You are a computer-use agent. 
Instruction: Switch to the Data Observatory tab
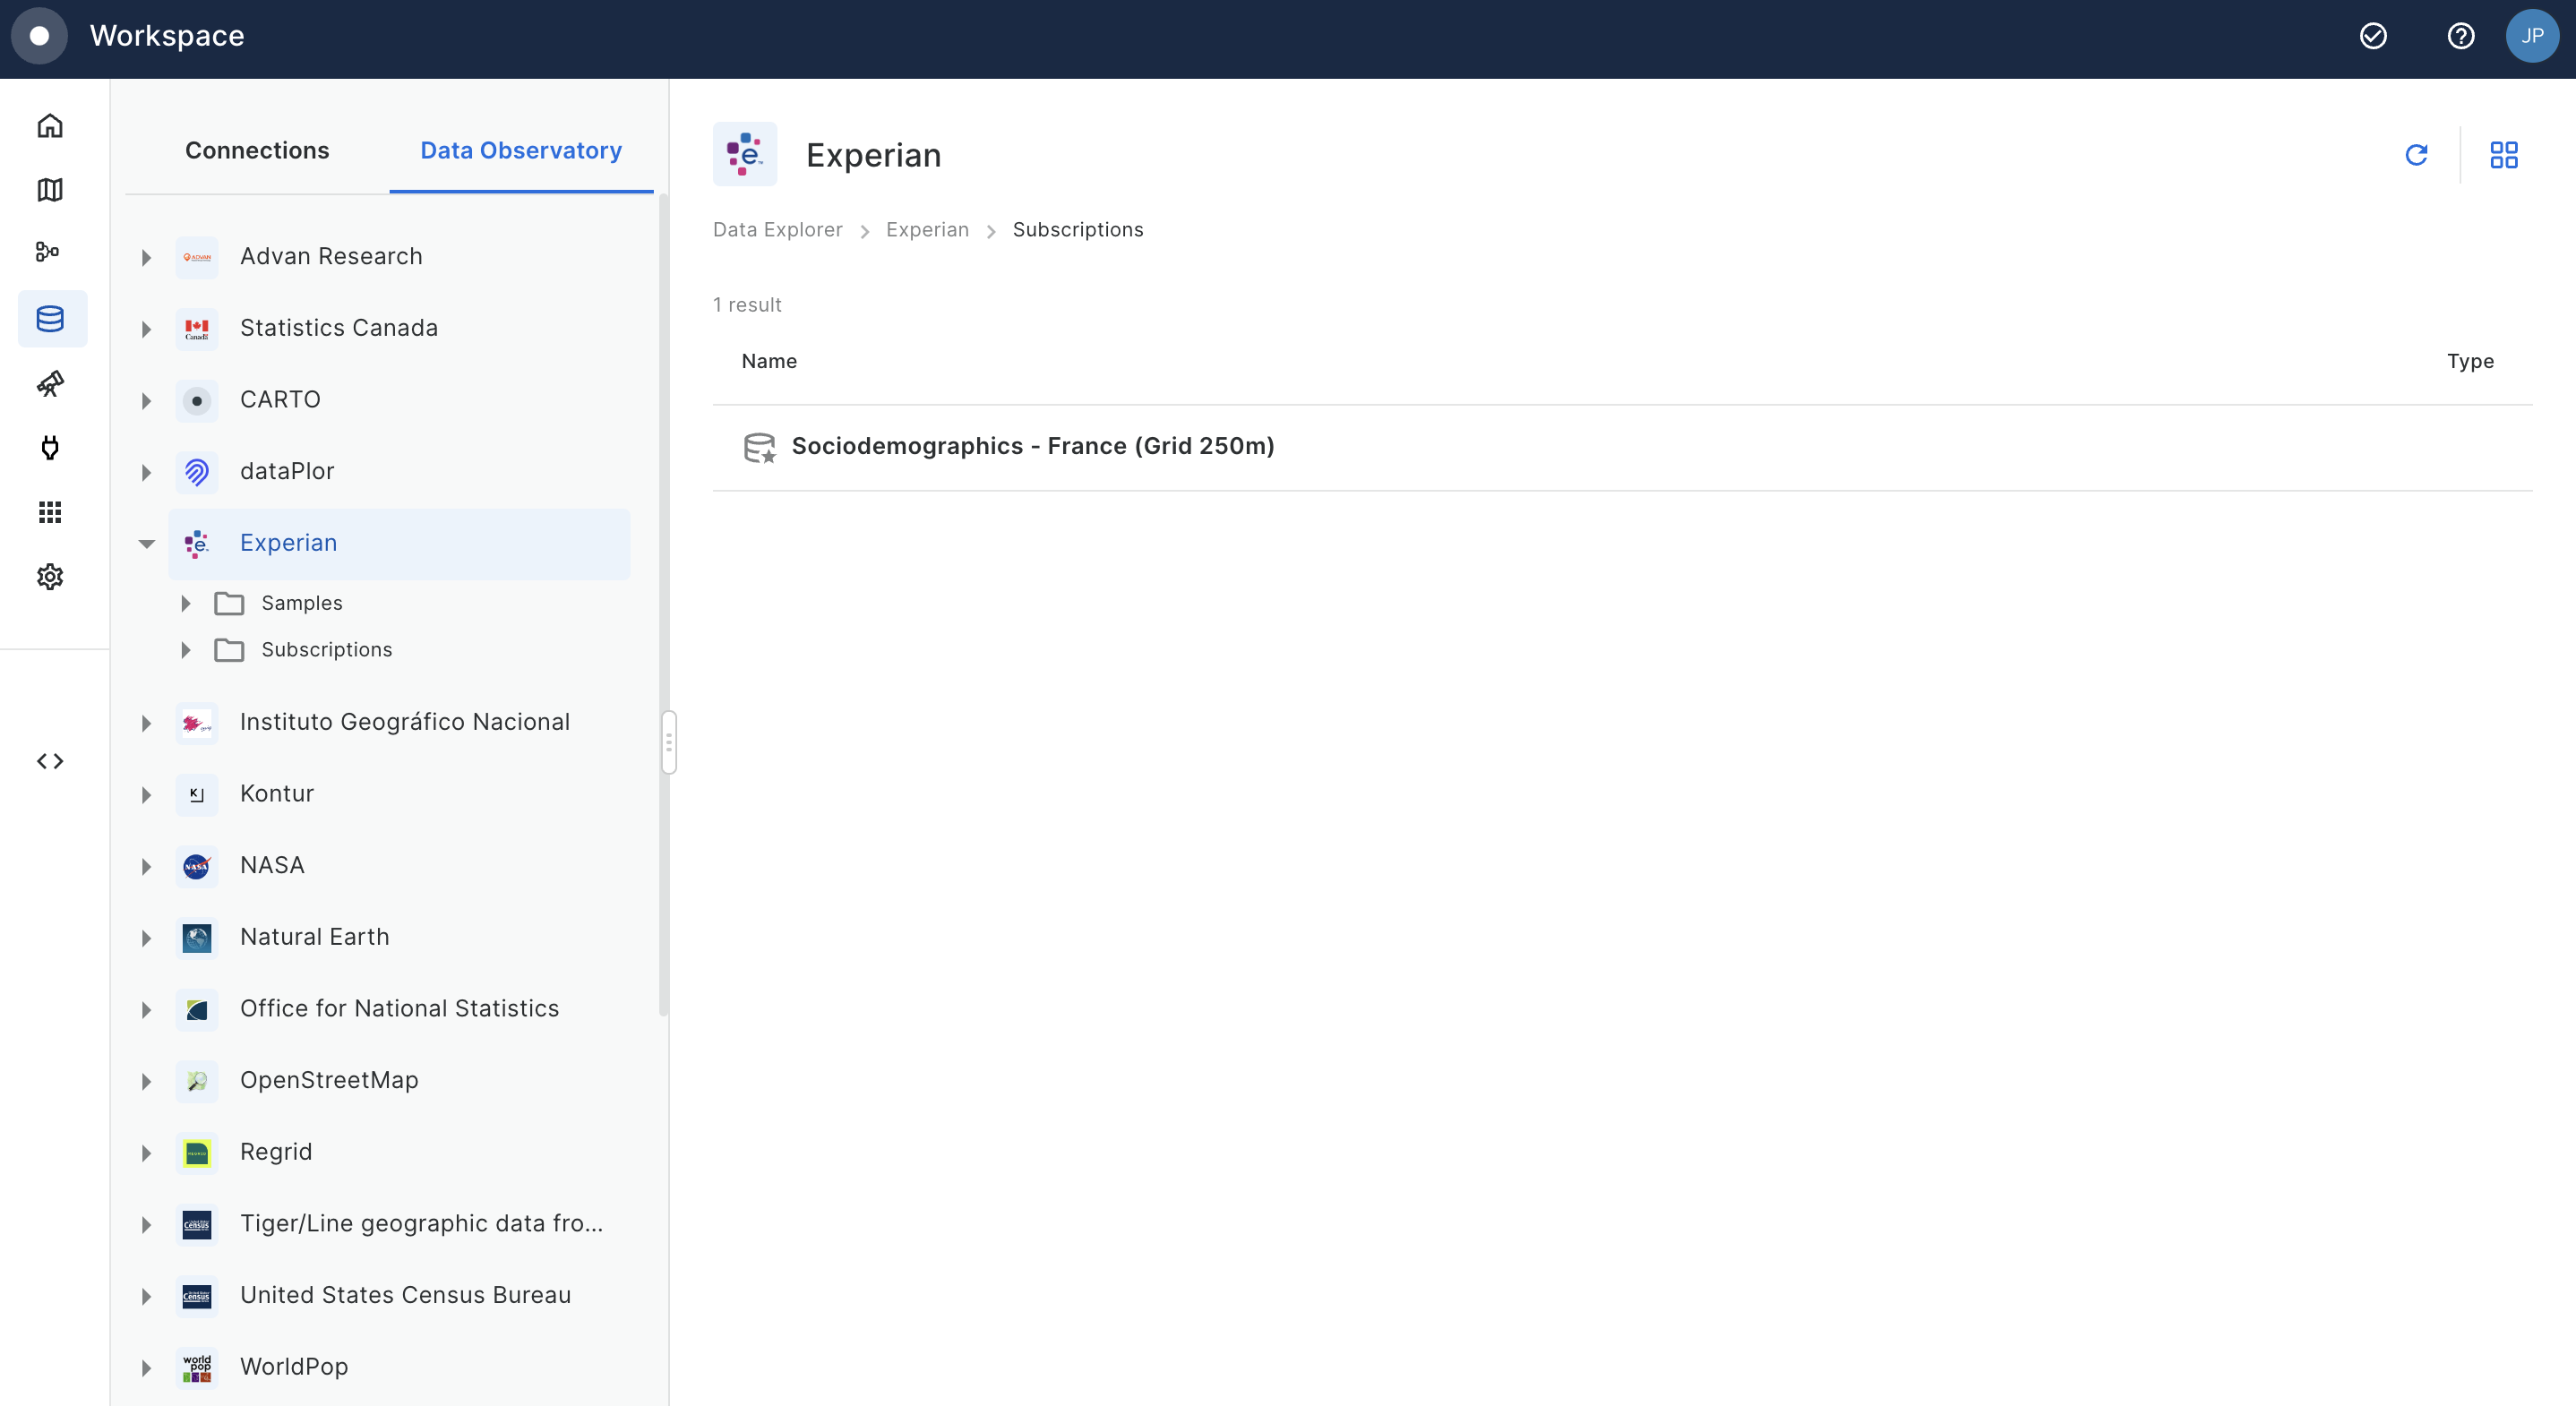[x=521, y=150]
